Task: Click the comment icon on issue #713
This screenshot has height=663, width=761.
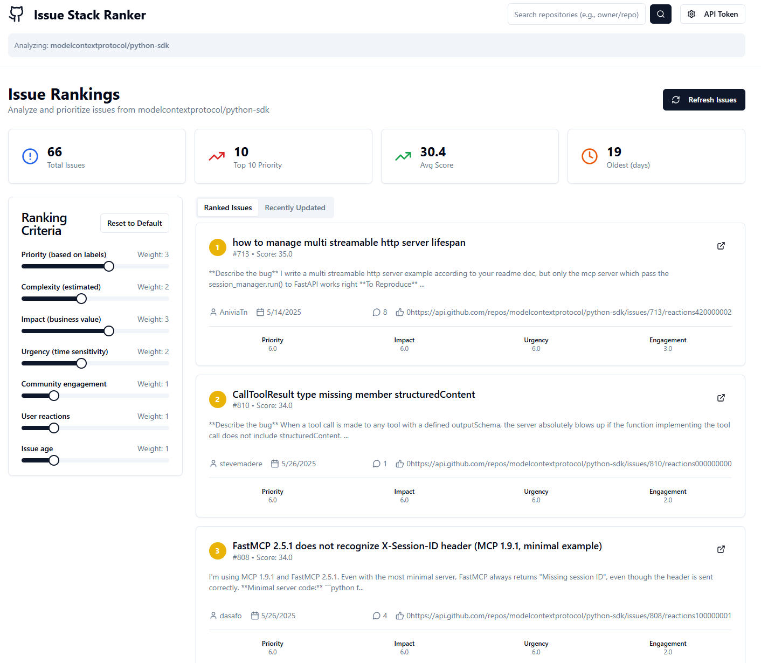Action: 376,313
